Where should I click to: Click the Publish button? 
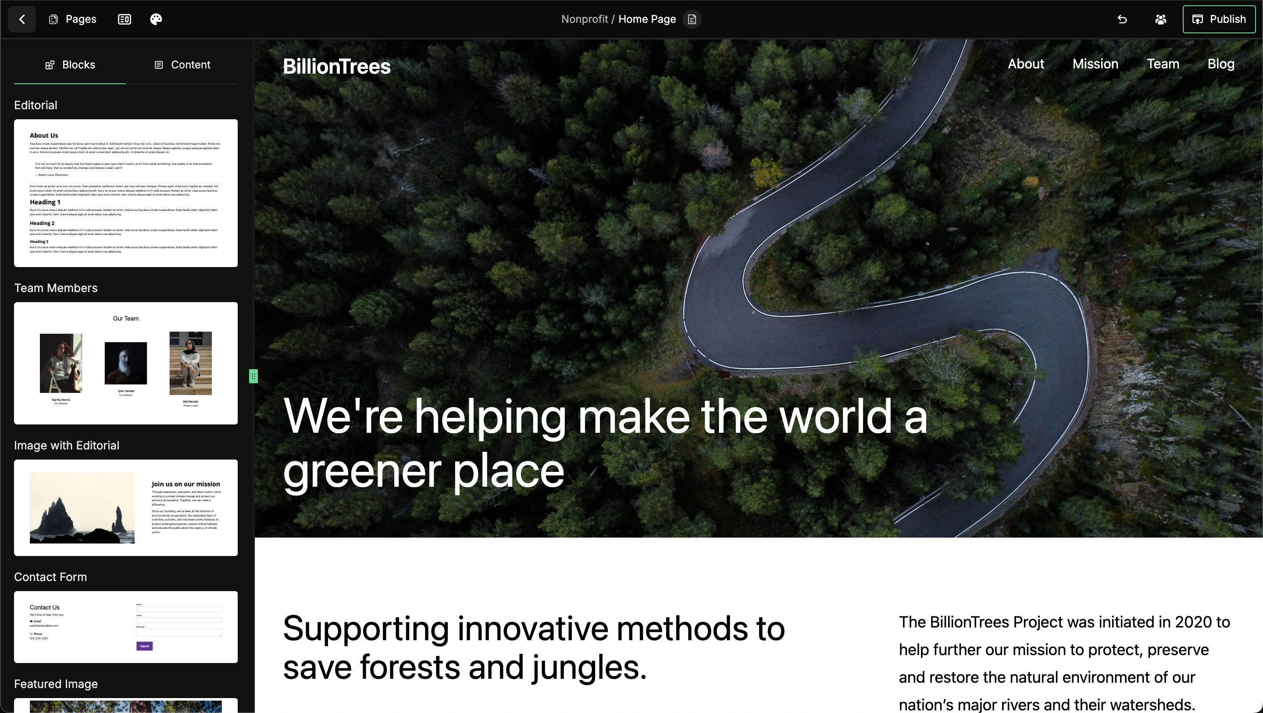[x=1219, y=19]
